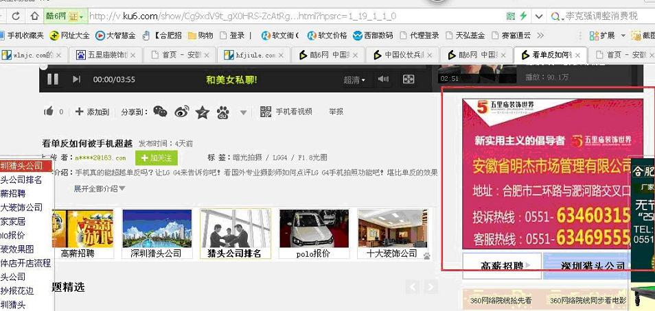Viewport: 655px width, 311px height.
Task: Open the 超清 quality dropdown
Action: pyautogui.click(x=354, y=79)
